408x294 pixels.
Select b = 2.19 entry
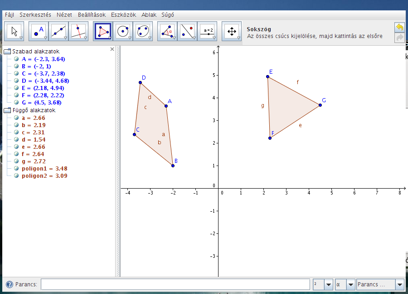34,125
